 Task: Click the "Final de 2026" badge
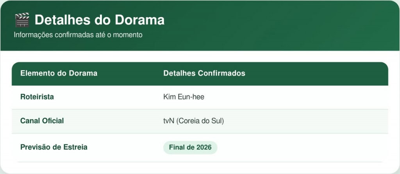pyautogui.click(x=190, y=147)
